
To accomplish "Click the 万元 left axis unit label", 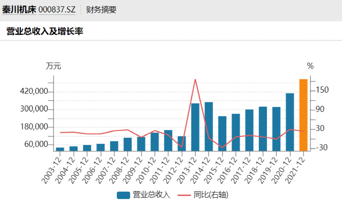I will pos(53,66).
